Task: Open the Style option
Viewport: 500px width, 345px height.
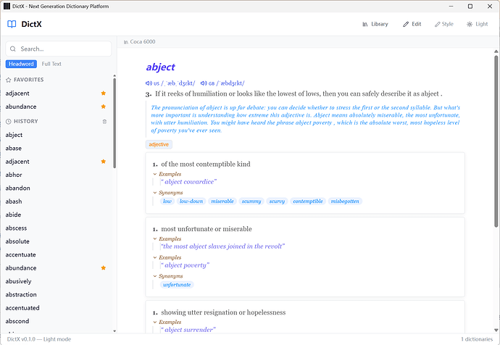Action: pyautogui.click(x=444, y=24)
